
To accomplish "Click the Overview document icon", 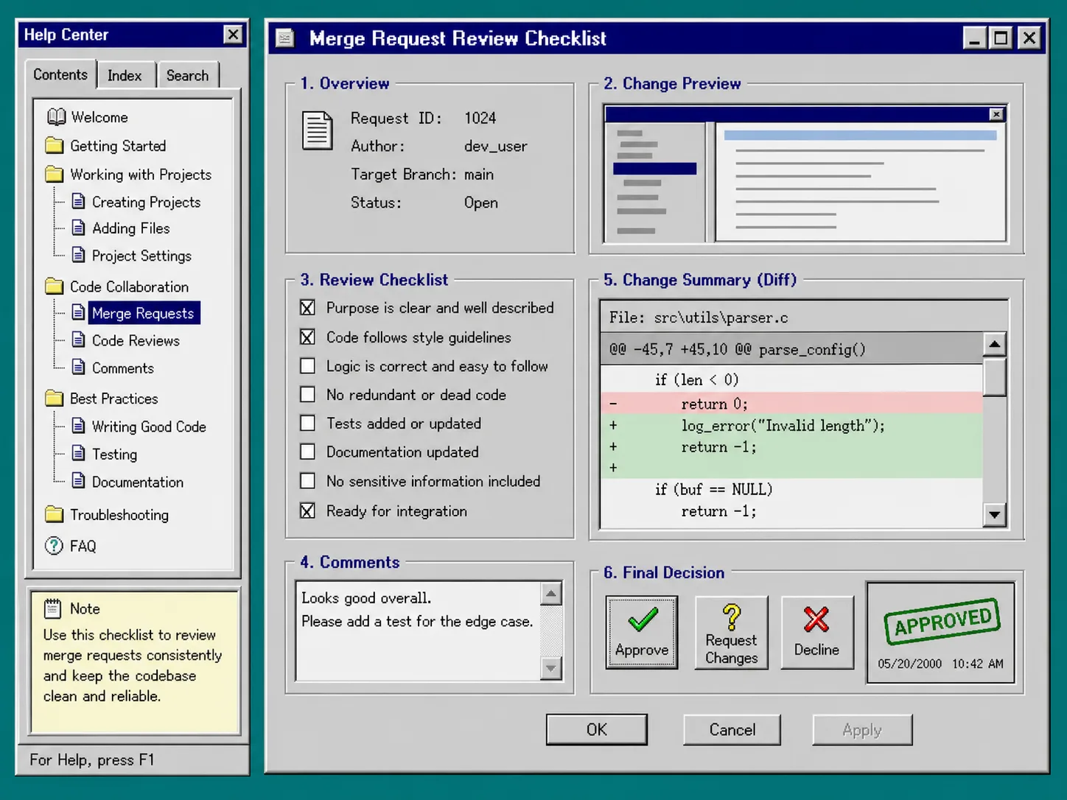I will [318, 130].
